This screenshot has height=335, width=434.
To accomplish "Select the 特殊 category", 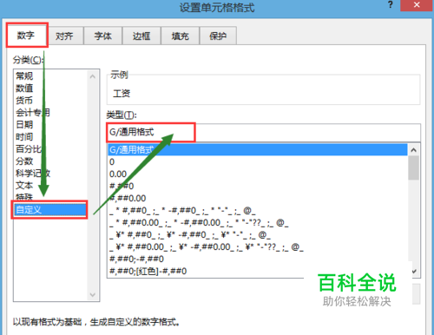I will pos(50,197).
